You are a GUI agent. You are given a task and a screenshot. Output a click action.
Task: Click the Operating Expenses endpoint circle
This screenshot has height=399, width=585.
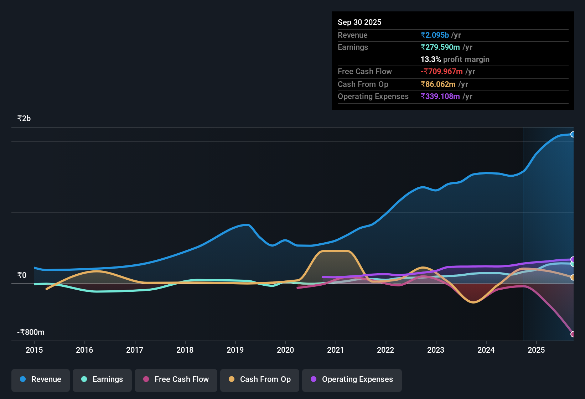point(573,259)
